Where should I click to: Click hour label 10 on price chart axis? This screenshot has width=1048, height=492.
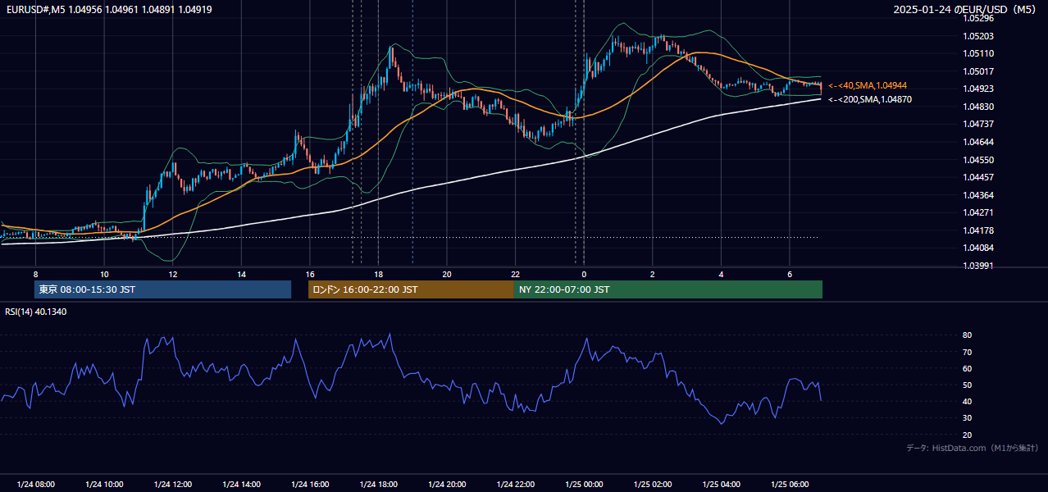(x=104, y=274)
